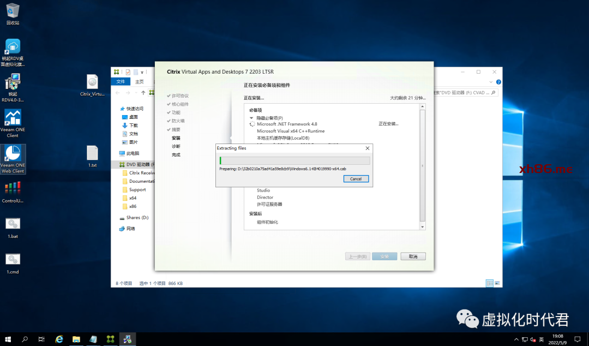Select the Shares (D:) drive

click(x=134, y=217)
